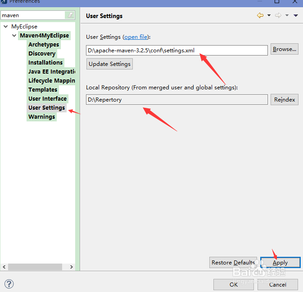This screenshot has height=292, width=303.
Task: Click the open file link
Action: click(x=136, y=37)
